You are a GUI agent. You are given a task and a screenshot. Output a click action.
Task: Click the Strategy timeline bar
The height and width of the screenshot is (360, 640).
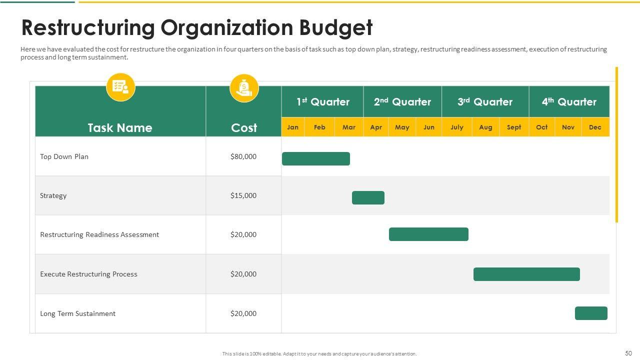(368, 197)
